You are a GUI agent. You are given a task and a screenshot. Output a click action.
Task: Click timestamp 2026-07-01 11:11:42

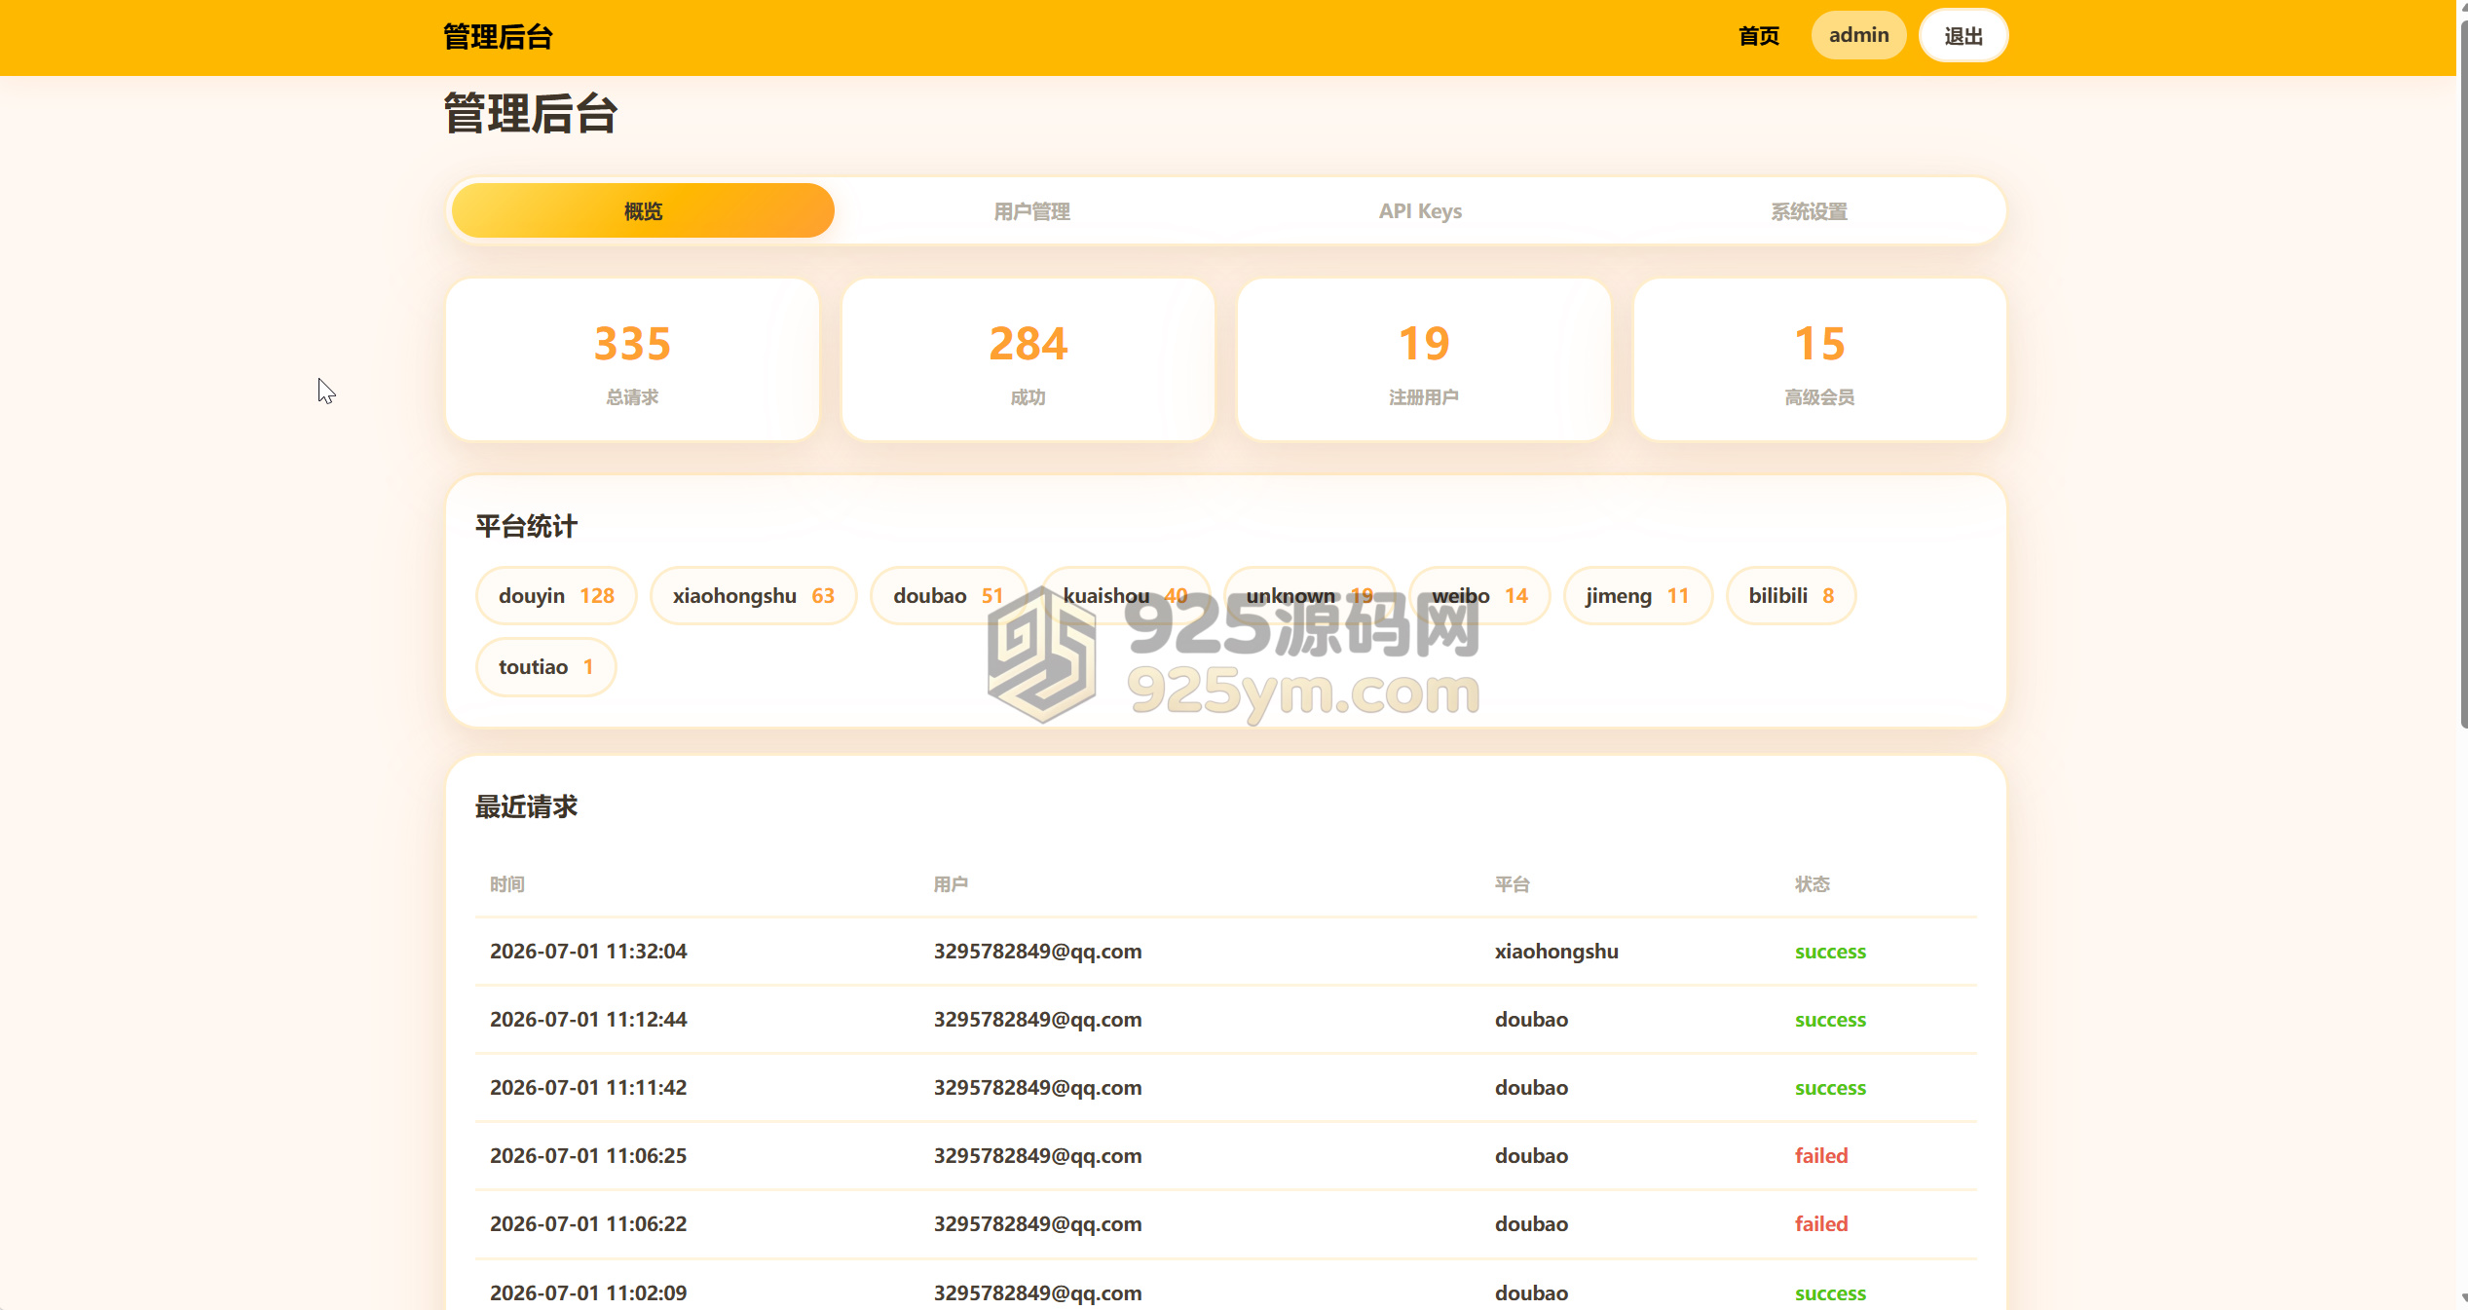coord(588,1088)
